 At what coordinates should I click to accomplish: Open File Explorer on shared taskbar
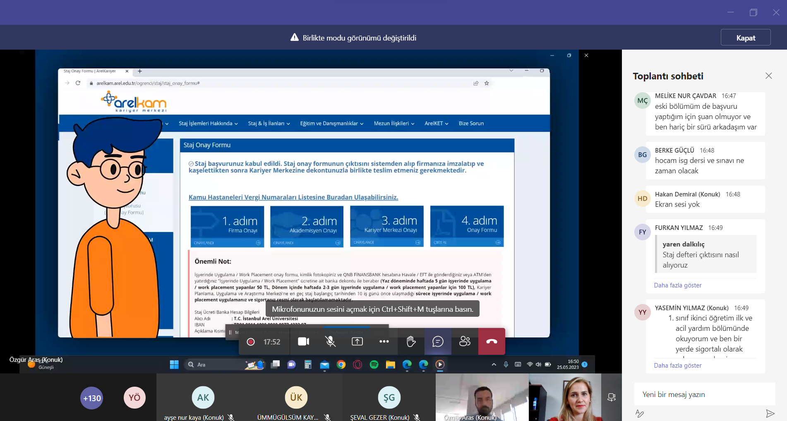391,364
